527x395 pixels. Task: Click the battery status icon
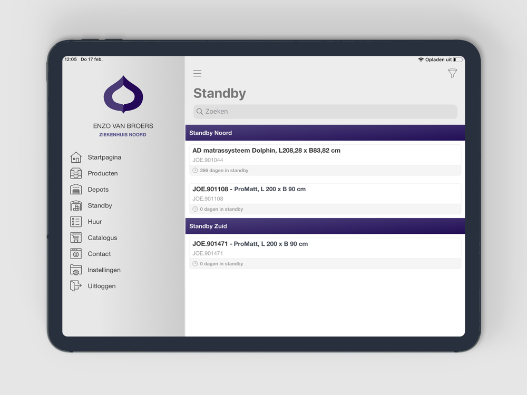point(458,60)
